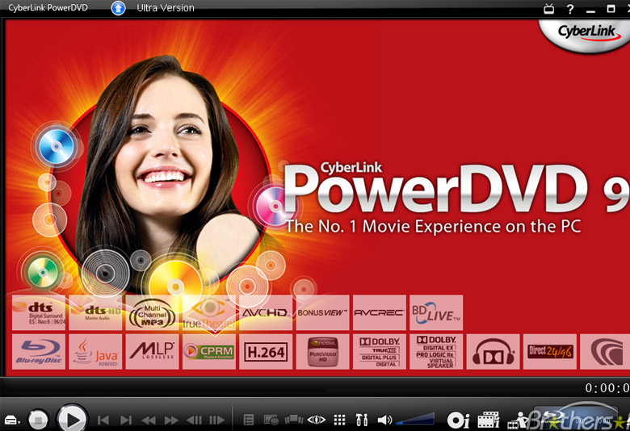Screen dimensions: 630x431
Task: Switch to cinema mode via the TV icon
Action: pyautogui.click(x=549, y=8)
